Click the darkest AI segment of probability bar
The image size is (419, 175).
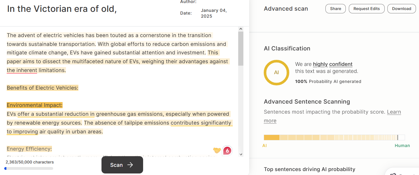271,137
